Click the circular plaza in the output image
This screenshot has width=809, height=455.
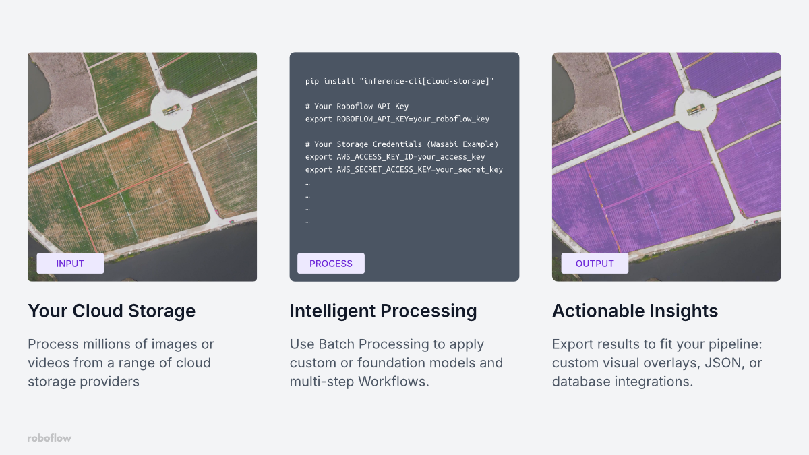[696, 109]
